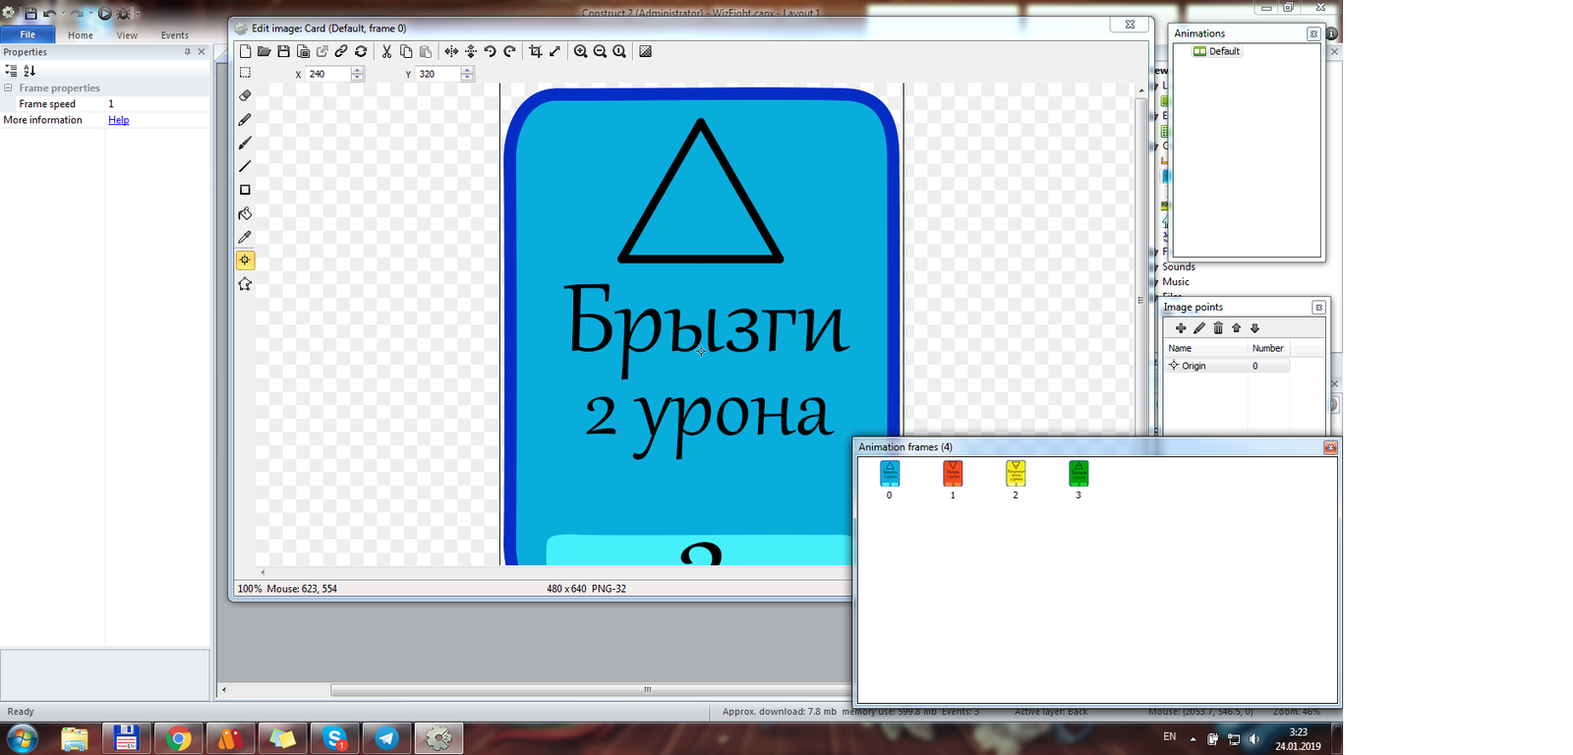Open Telegram from taskbar
The height and width of the screenshot is (755, 1573).
(386, 738)
